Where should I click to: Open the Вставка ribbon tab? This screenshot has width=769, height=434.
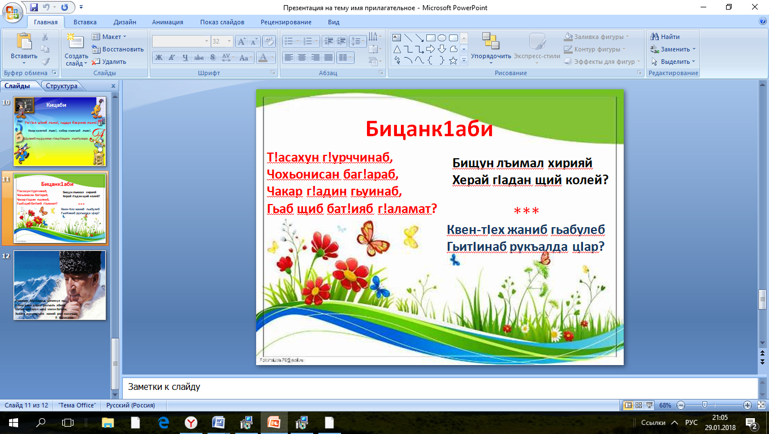(x=85, y=22)
